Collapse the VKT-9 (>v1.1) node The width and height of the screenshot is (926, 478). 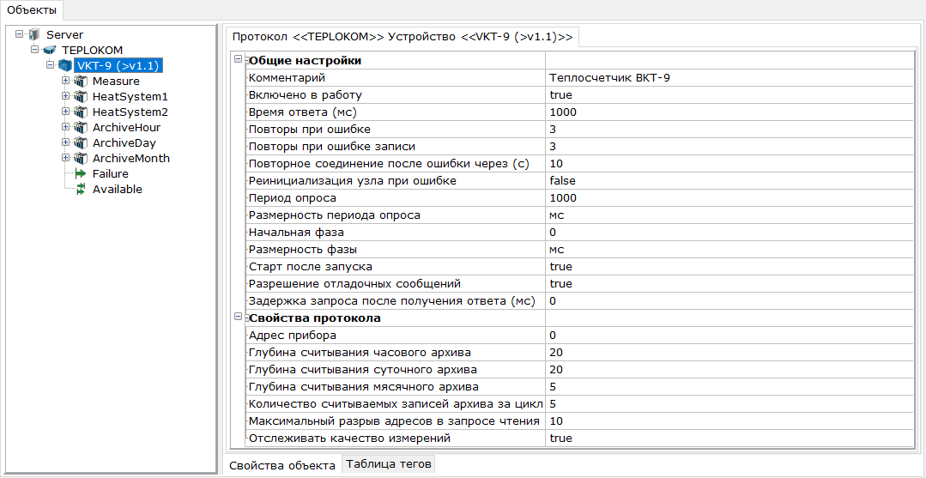50,65
